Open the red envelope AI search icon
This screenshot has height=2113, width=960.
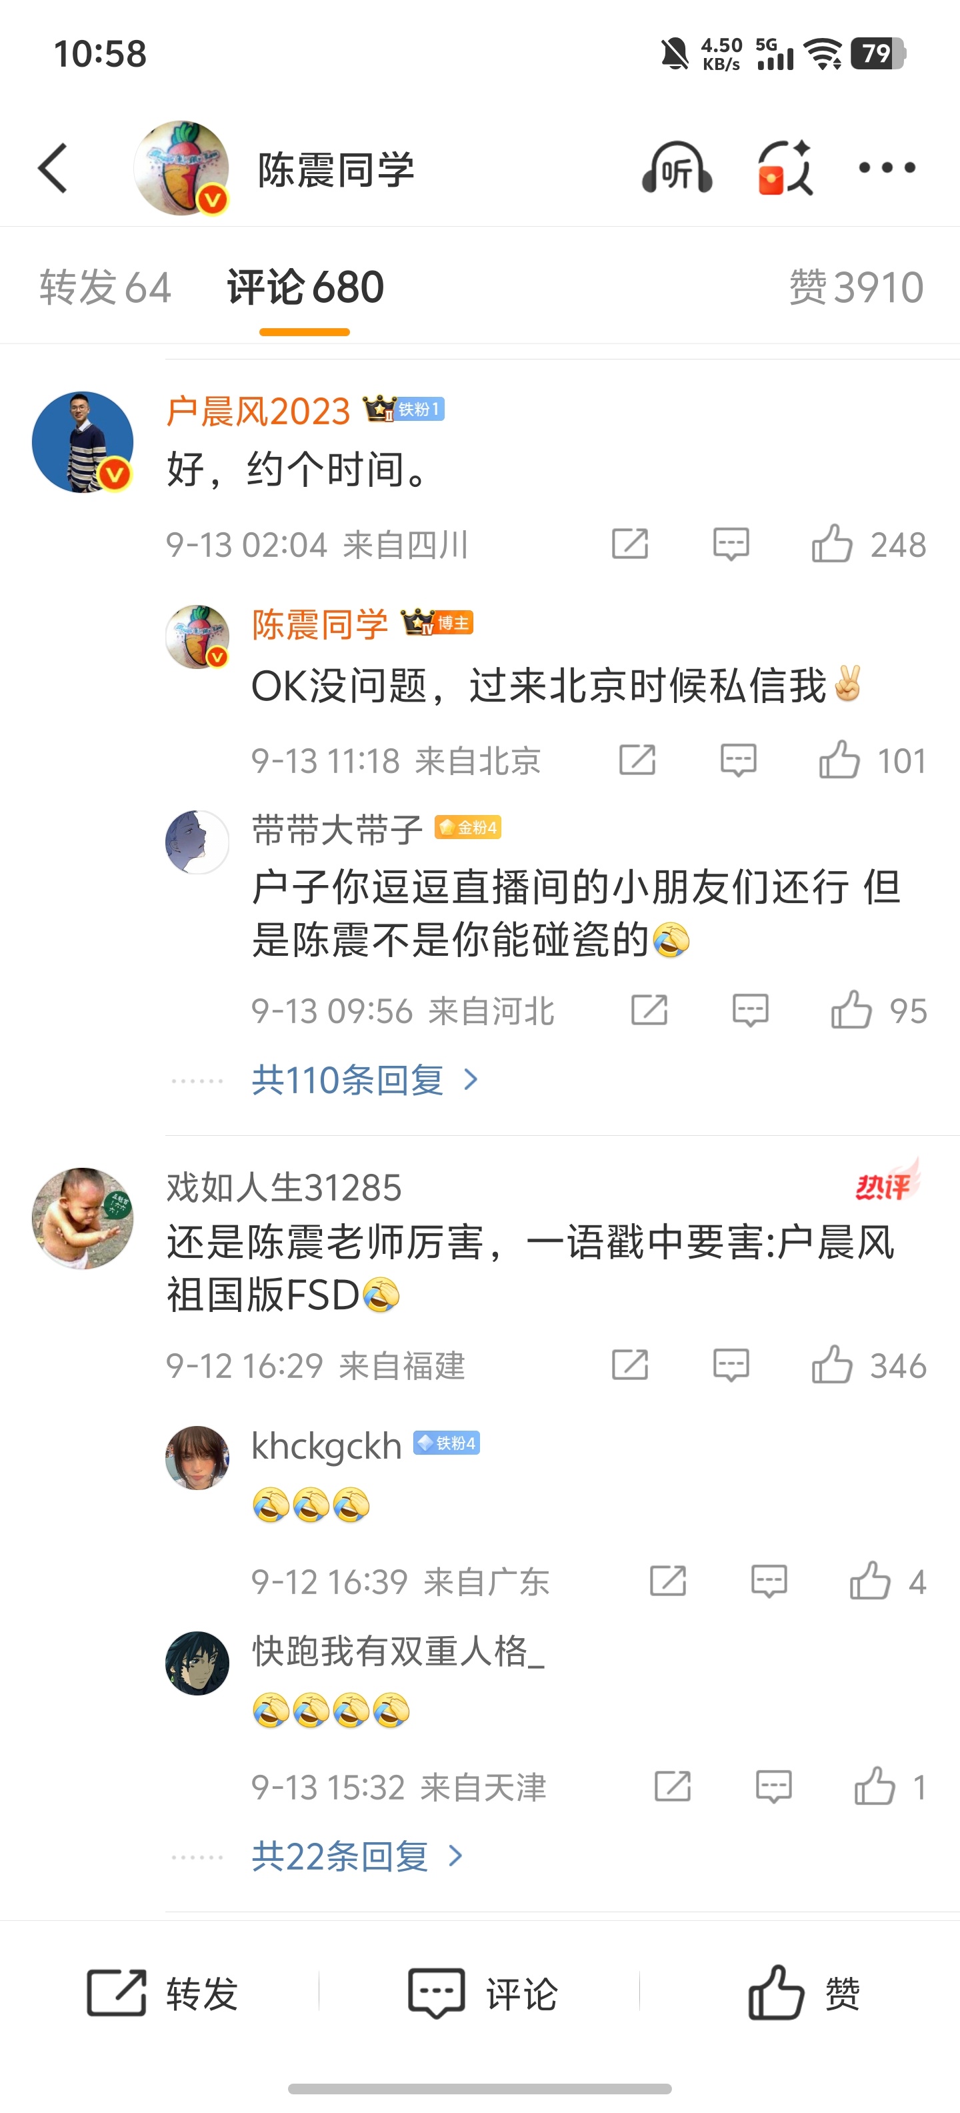[x=785, y=168]
